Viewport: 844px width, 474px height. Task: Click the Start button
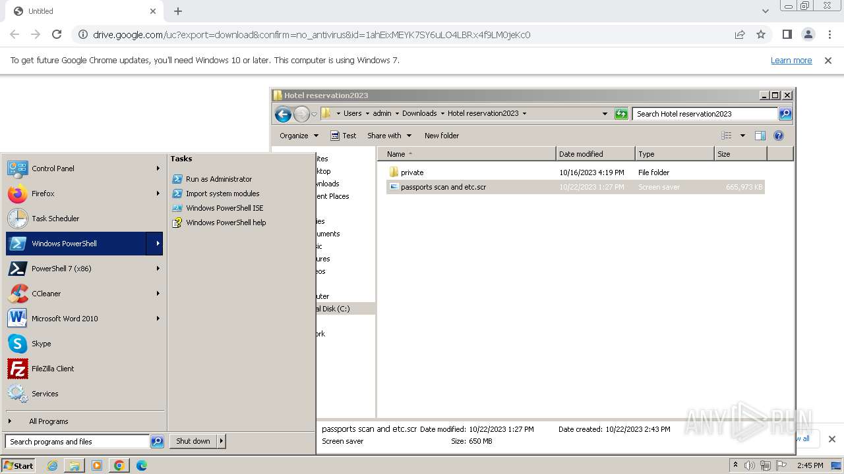click(18, 465)
